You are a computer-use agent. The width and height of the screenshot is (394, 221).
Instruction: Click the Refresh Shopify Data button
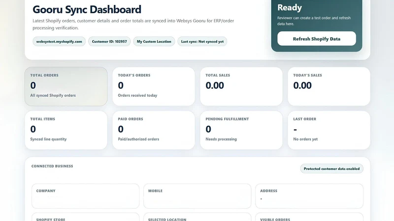pyautogui.click(x=317, y=39)
